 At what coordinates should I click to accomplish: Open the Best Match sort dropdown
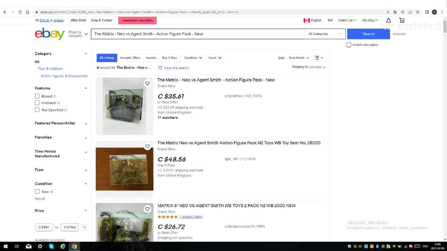point(299,58)
